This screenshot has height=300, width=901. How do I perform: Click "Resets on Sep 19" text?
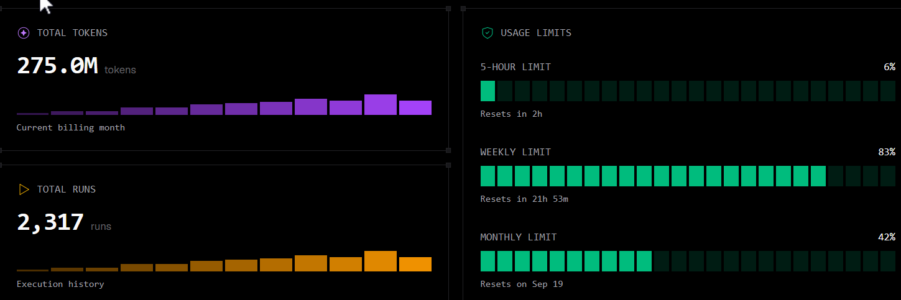522,284
